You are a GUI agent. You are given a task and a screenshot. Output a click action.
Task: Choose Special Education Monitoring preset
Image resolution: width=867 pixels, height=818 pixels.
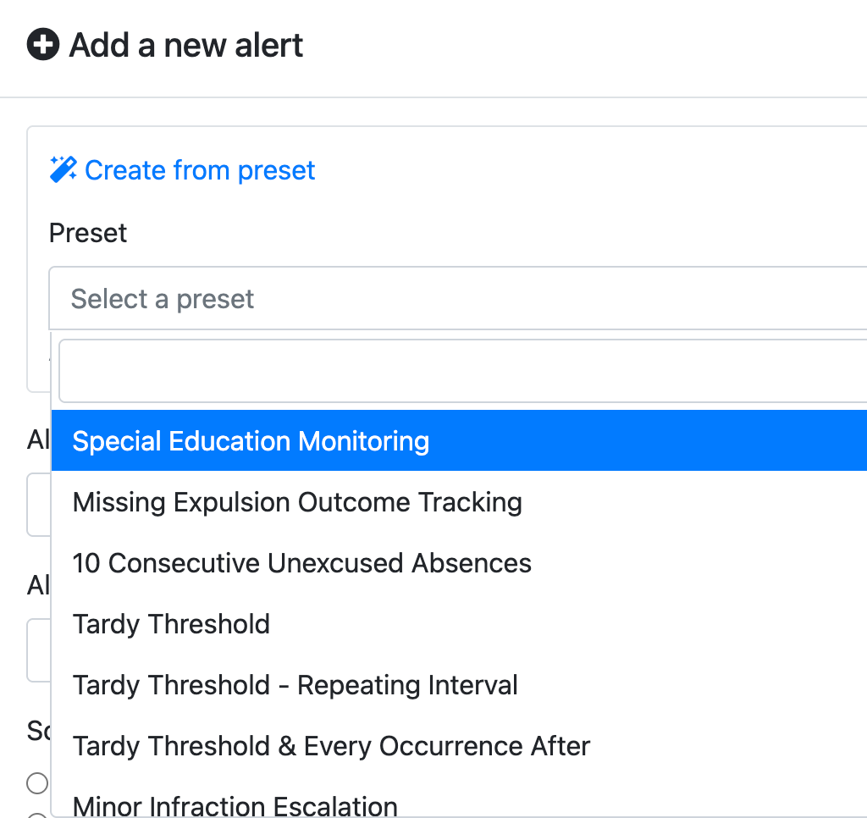coord(459,441)
